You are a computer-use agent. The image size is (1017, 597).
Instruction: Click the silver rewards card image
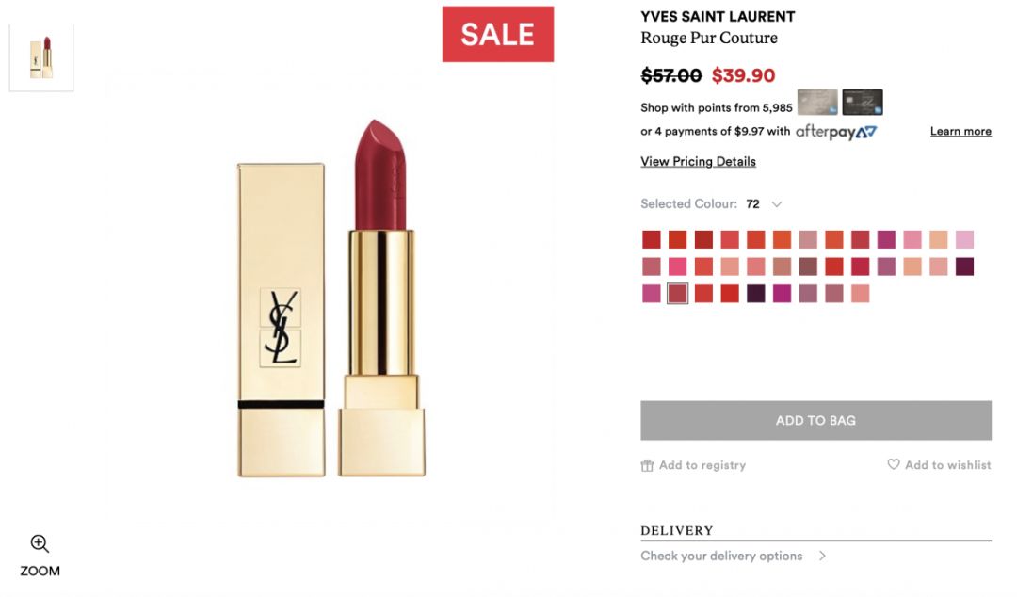pyautogui.click(x=817, y=102)
